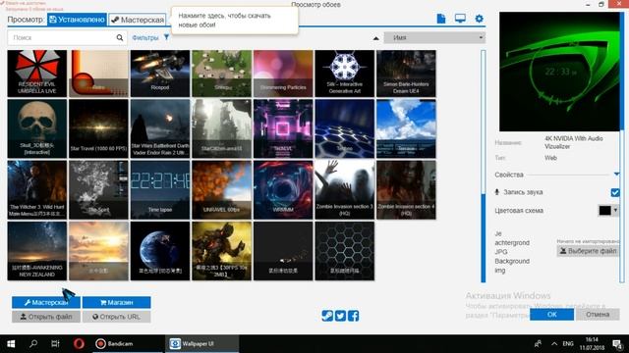Select the UNRAVEL 60fps wallpaper
Image resolution: width=629 pixels, height=353 pixels.
click(221, 189)
